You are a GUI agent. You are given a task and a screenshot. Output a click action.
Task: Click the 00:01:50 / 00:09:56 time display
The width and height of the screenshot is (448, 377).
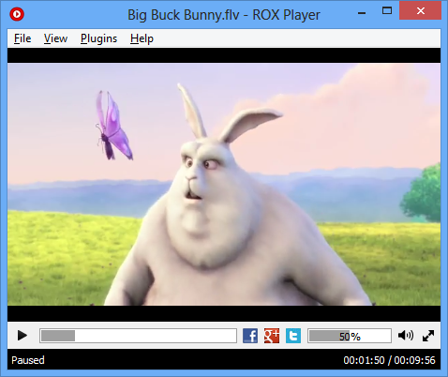tap(389, 360)
